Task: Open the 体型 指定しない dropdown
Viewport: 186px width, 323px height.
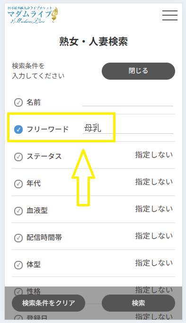Action: point(154,263)
